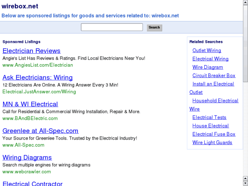Open the Electrical Contractor listing

pos(33,184)
